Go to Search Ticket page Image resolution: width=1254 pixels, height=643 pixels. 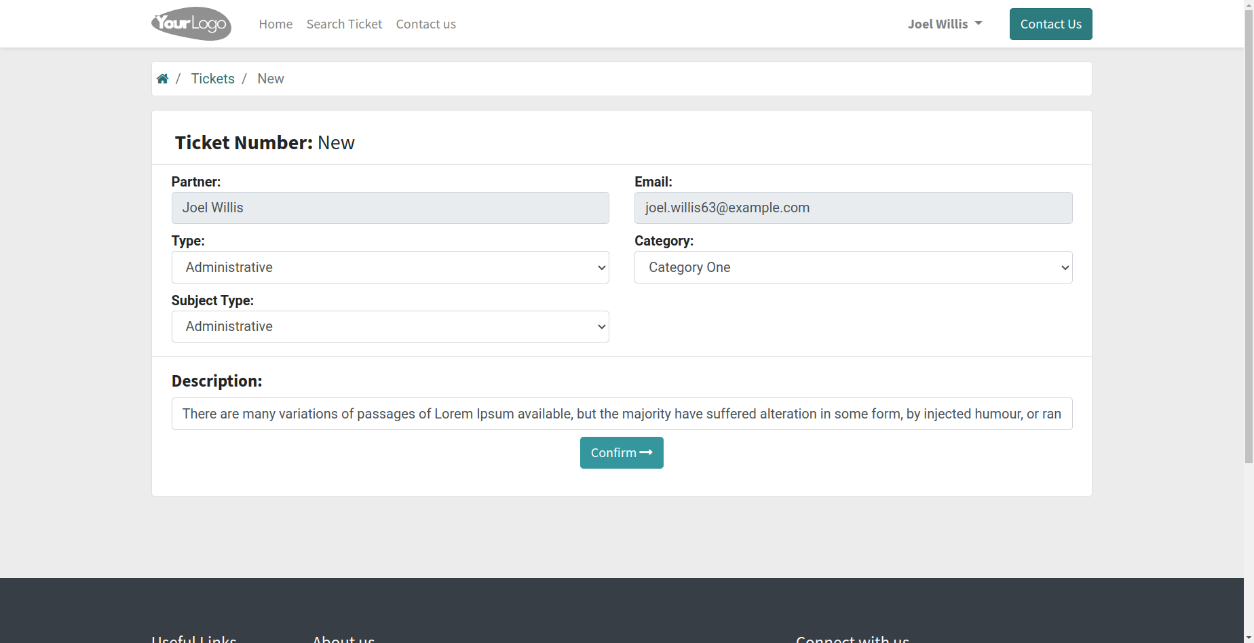tap(344, 24)
